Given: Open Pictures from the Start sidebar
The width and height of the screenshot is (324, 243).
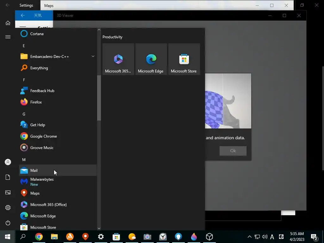Looking at the screenshot, I should [8, 192].
